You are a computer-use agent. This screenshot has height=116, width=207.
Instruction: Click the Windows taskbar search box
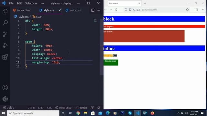pos(33,113)
